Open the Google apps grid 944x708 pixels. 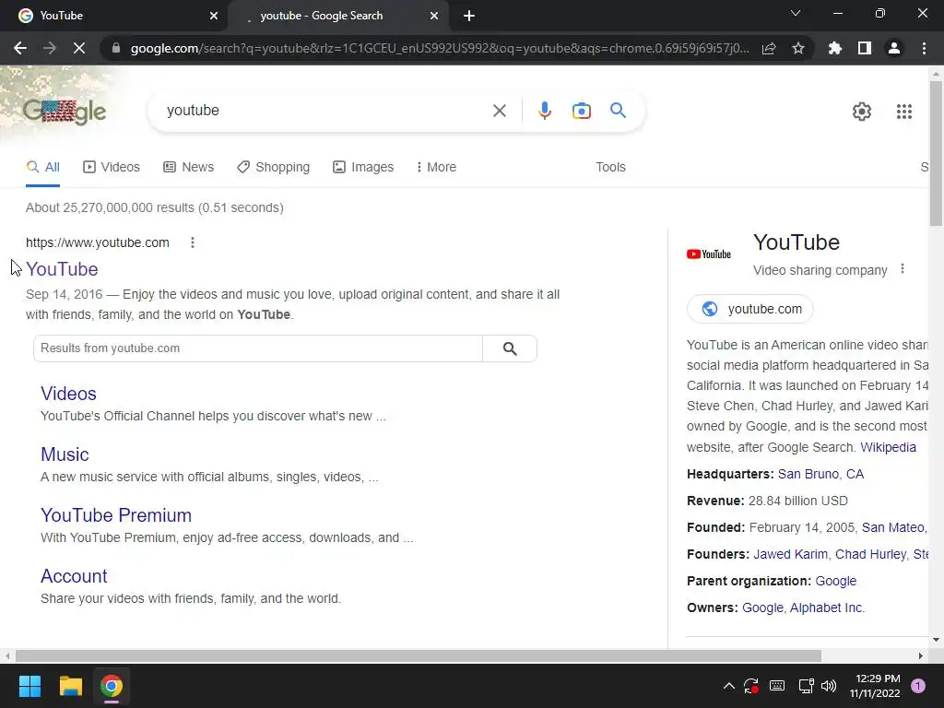(903, 112)
